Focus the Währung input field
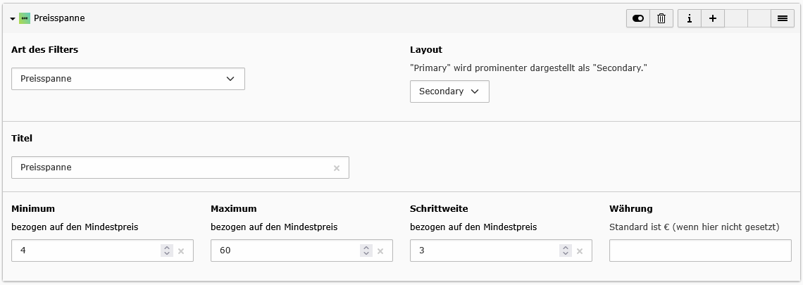 (x=700, y=251)
